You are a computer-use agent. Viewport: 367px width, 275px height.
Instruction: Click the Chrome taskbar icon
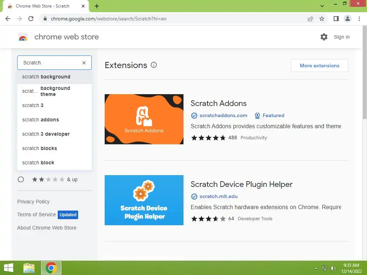pyautogui.click(x=51, y=268)
